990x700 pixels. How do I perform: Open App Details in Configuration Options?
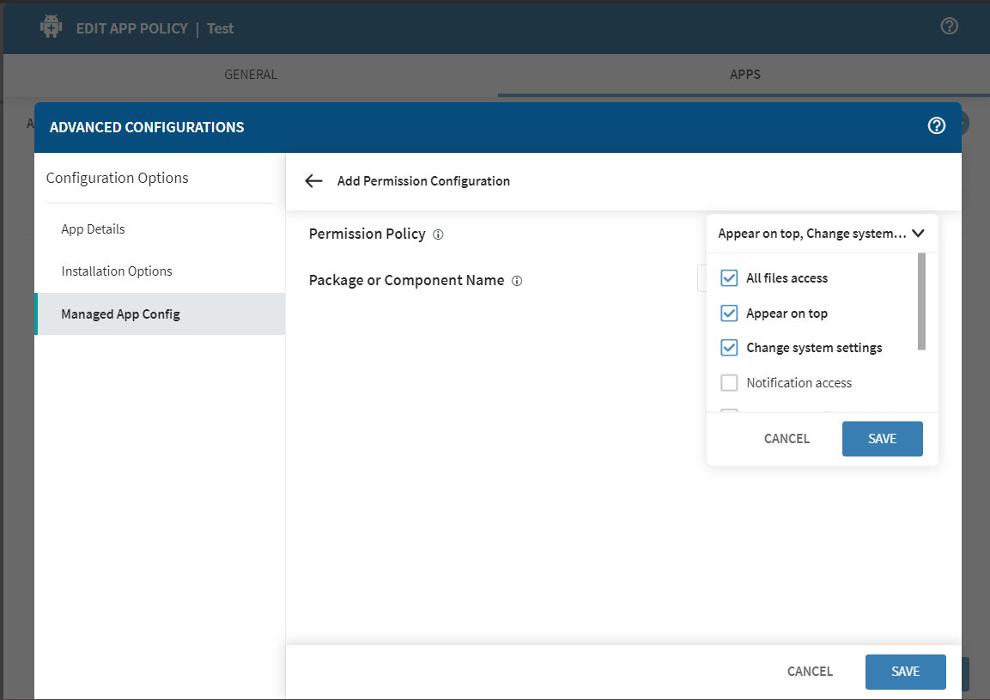(93, 229)
